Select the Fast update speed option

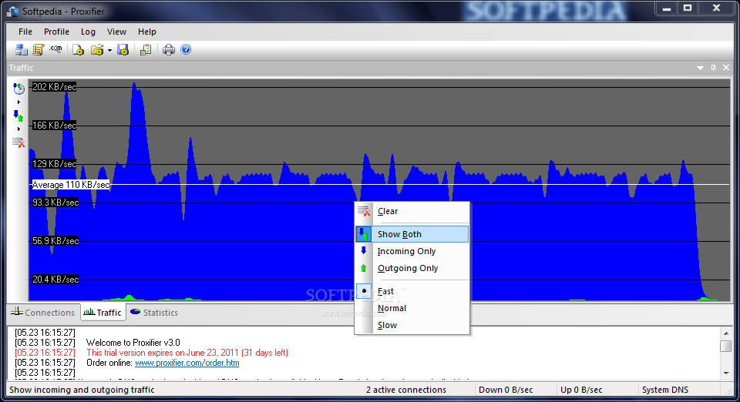tap(412, 291)
